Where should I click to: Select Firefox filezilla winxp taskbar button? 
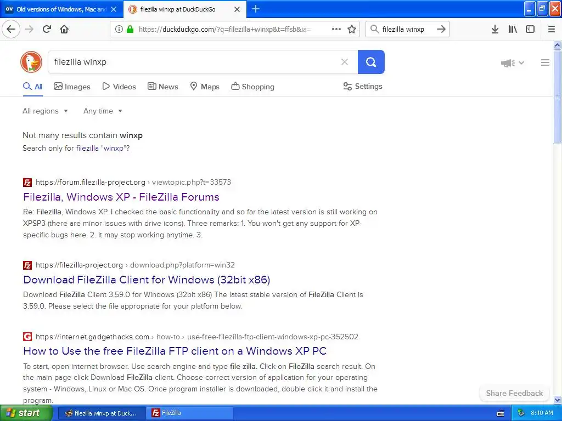pyautogui.click(x=102, y=413)
